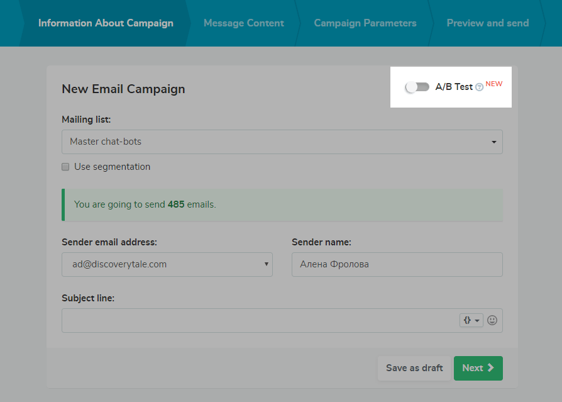
Task: Focus the Subject line text field
Action: (258, 320)
